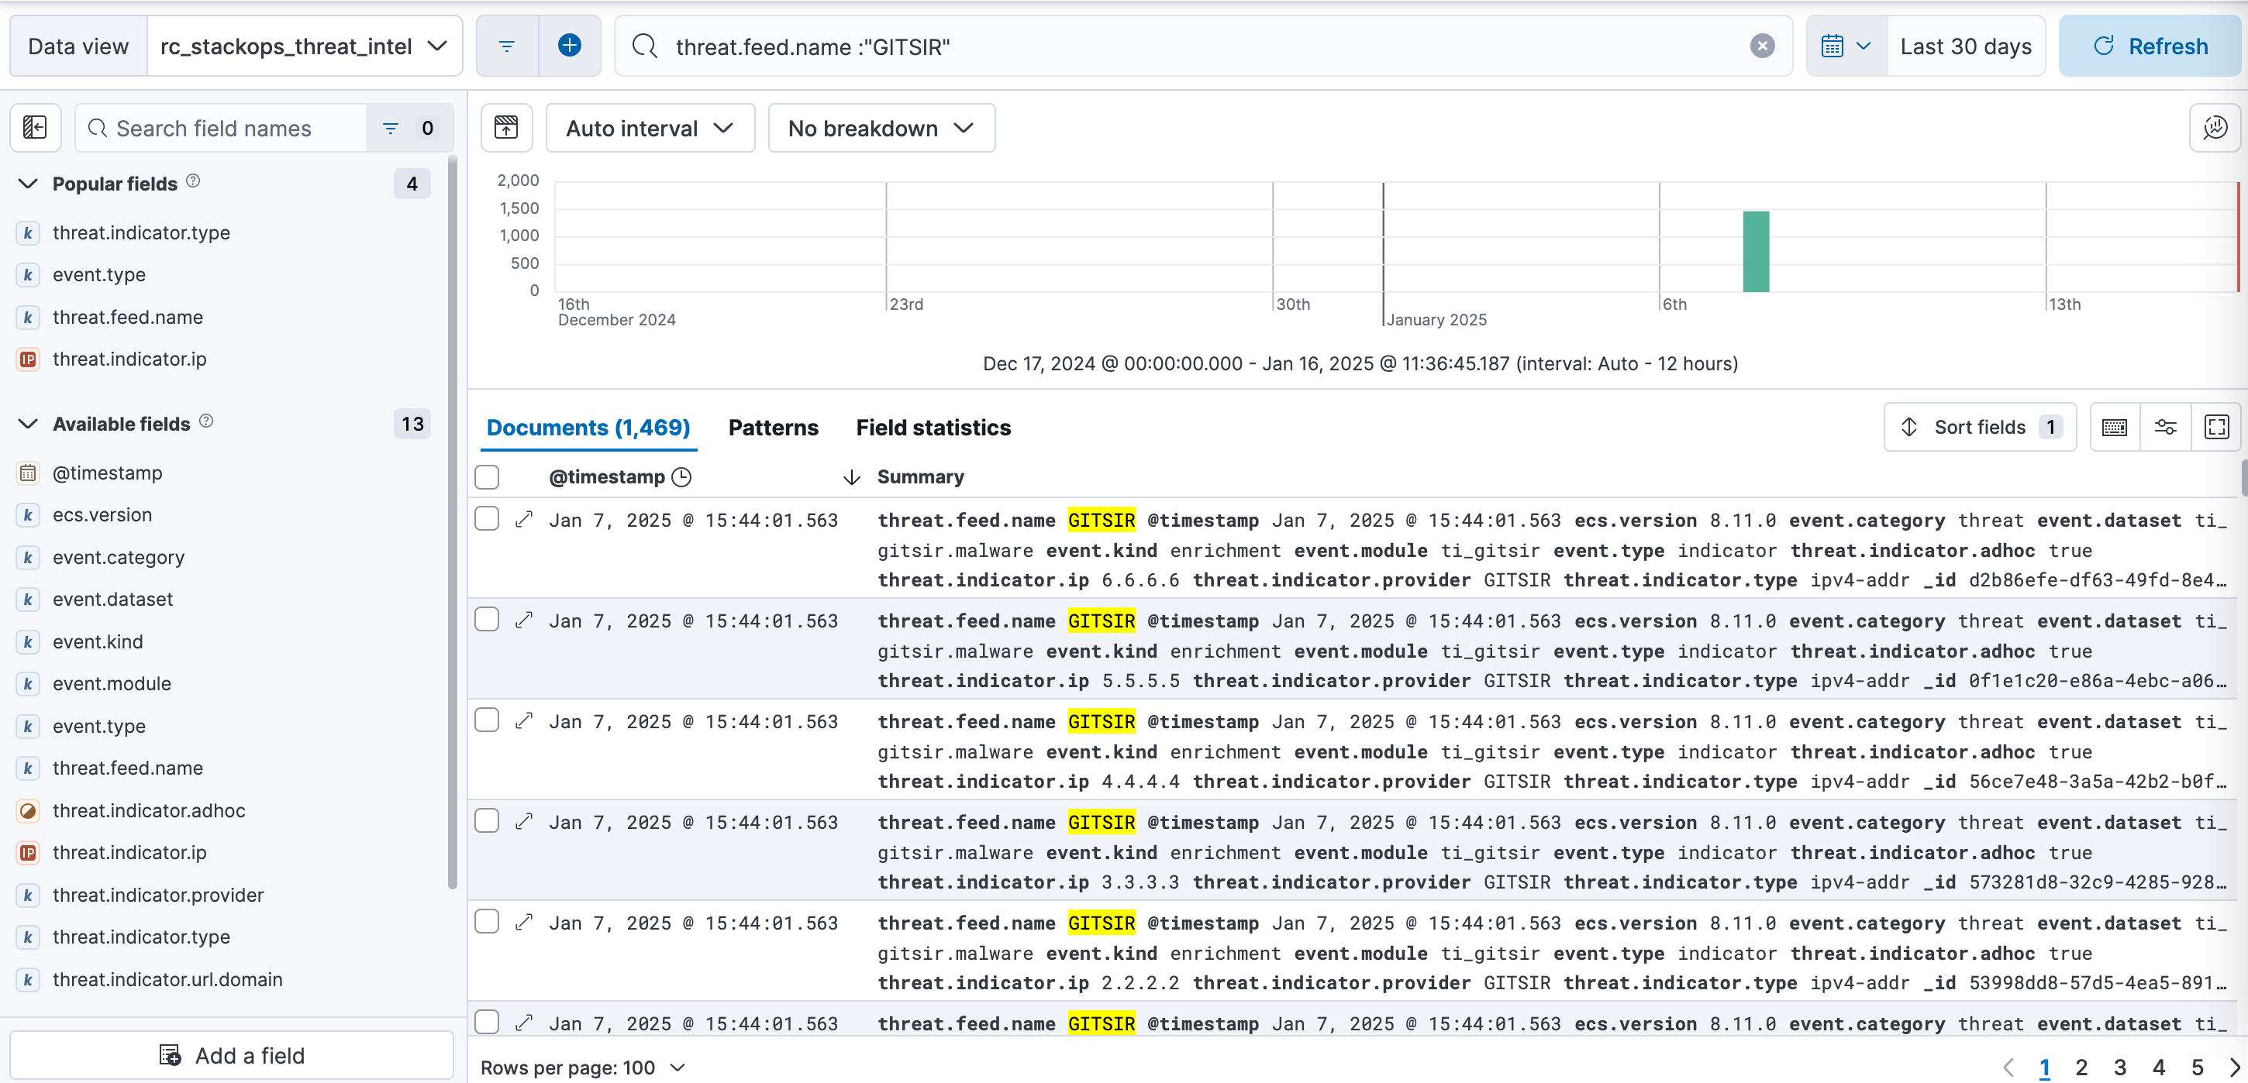Screen dimensions: 2248x1083
Task: Switch to the Field statistics tab
Action: [933, 428]
